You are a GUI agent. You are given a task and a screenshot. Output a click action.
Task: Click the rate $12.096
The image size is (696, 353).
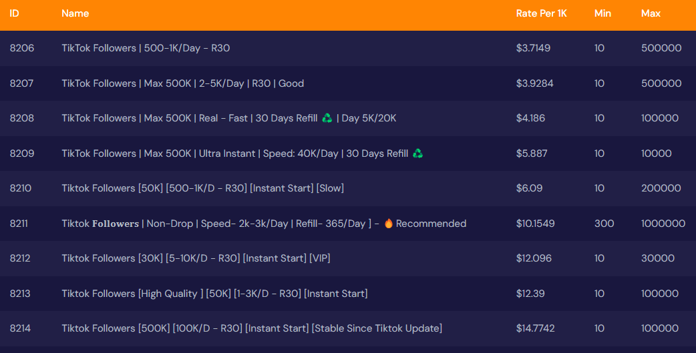[534, 258]
